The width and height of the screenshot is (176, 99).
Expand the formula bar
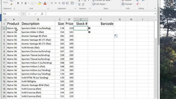pyautogui.click(x=155, y=14)
